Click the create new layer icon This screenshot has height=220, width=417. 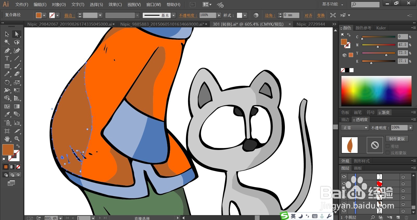click(x=398, y=217)
